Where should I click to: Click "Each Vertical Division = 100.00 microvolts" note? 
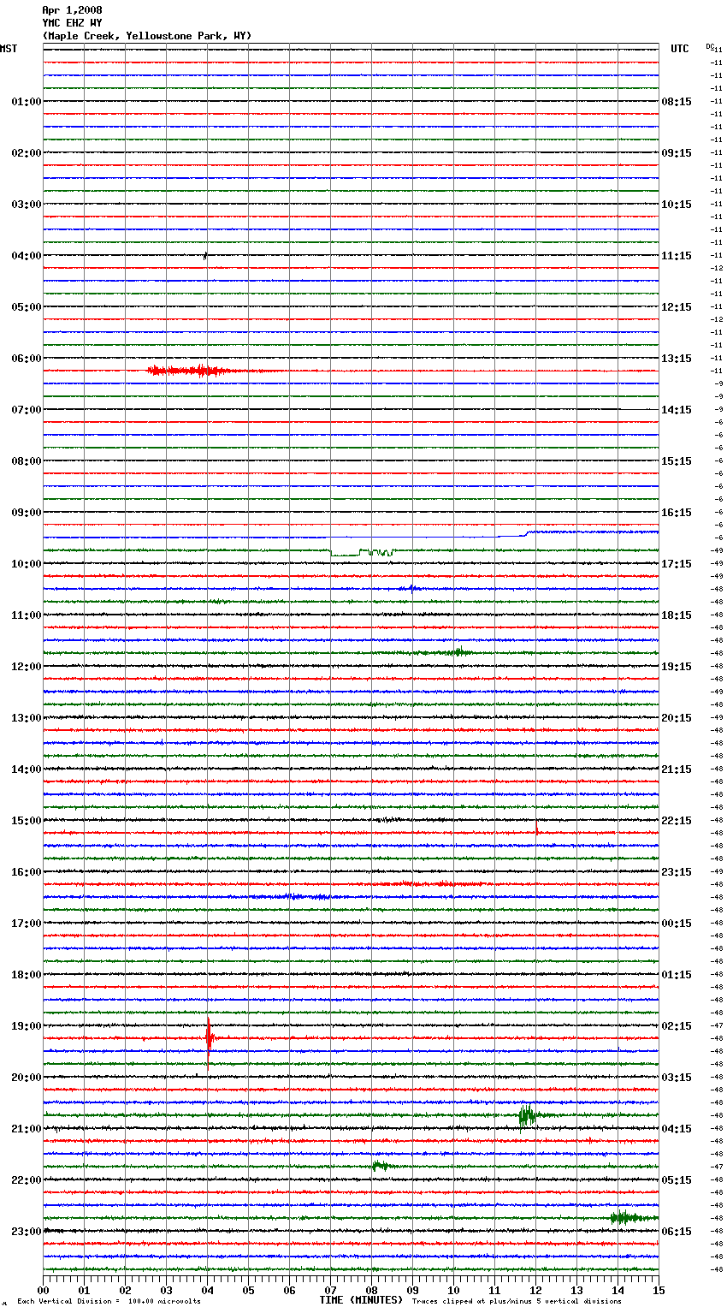point(109,1302)
